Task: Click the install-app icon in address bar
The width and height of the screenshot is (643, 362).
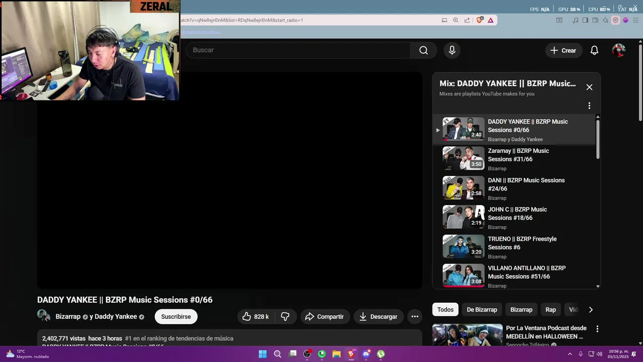Action: coord(444,20)
